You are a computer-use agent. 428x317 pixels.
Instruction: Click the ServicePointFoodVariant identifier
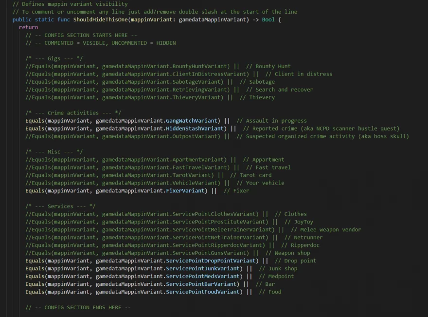[203, 292]
